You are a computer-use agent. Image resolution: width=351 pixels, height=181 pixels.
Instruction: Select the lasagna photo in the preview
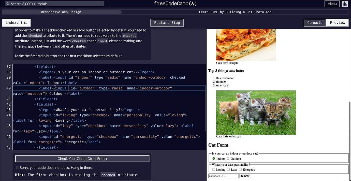coord(246,45)
